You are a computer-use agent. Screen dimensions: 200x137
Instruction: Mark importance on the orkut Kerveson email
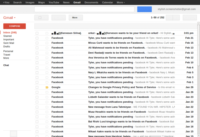(47, 33)
